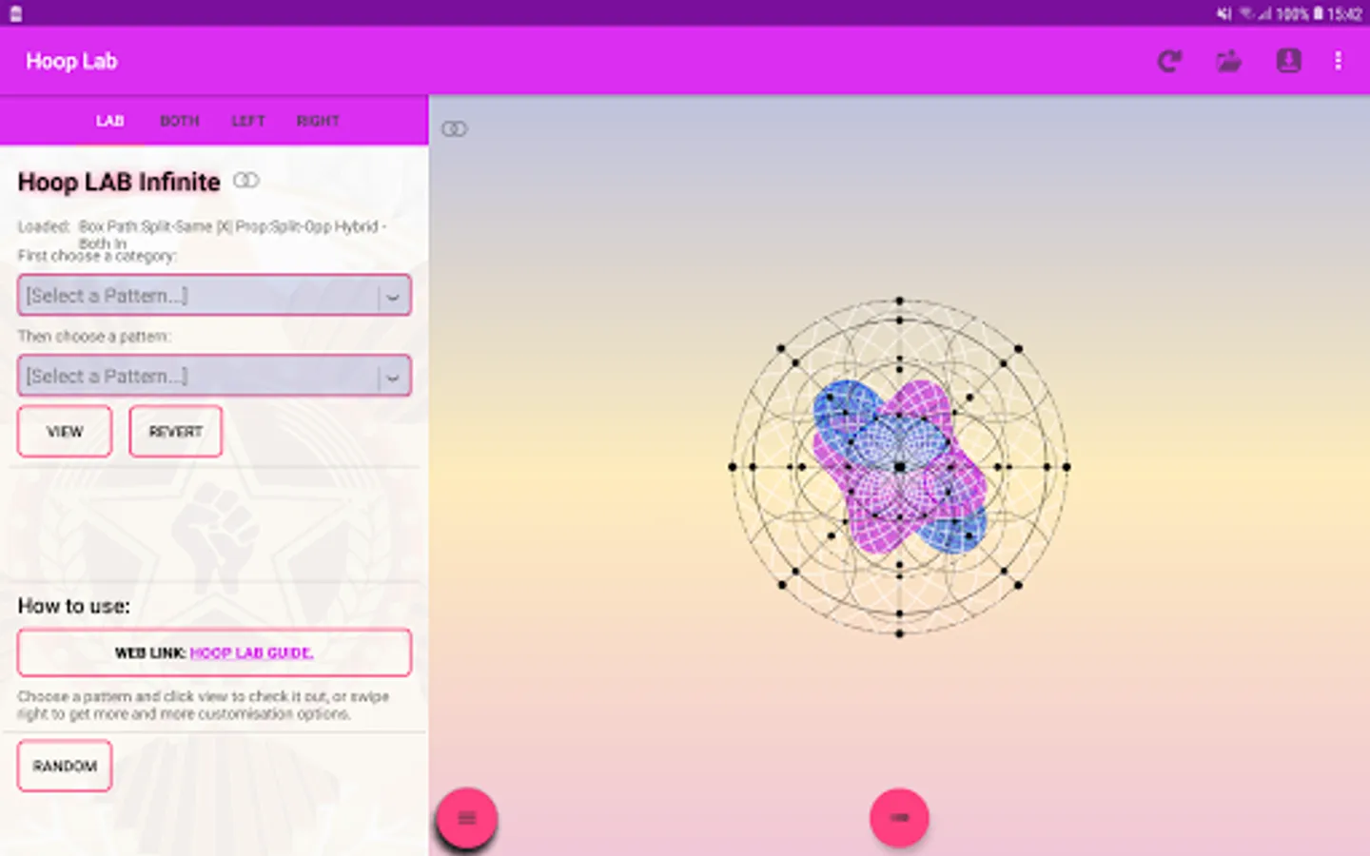1370x856 pixels.
Task: Click the RANDOM button
Action: [x=65, y=766]
